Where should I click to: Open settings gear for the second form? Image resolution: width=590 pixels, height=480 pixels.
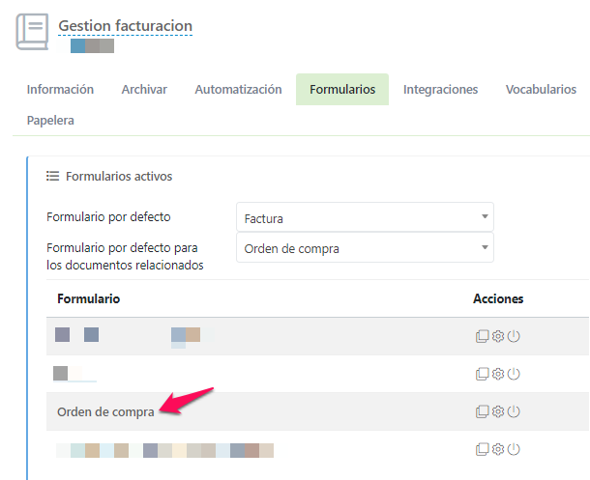[498, 374]
